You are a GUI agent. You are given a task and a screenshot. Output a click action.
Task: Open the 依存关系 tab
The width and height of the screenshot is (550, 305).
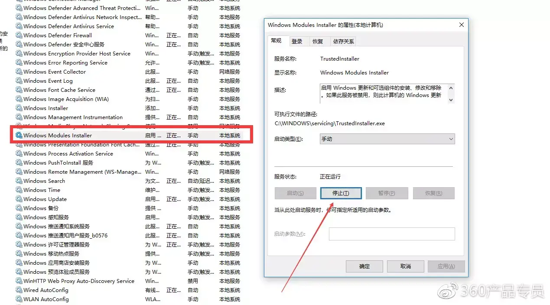tap(344, 42)
